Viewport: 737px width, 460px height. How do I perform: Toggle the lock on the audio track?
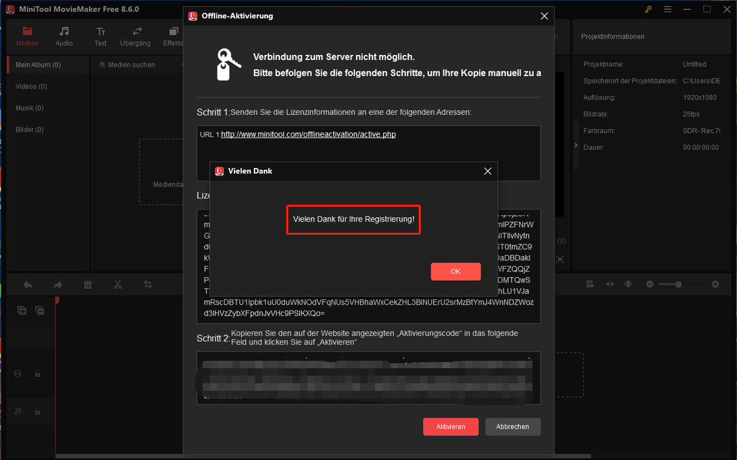pos(38,411)
